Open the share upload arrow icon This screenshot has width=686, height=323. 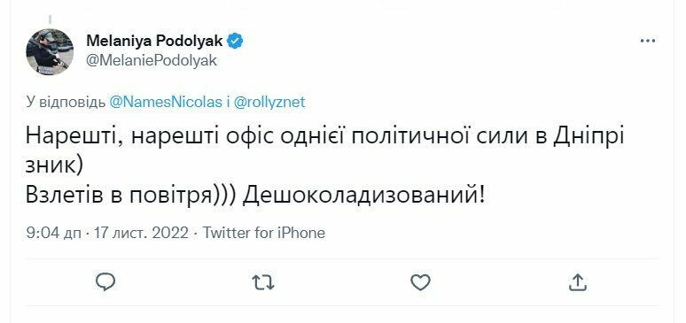pyautogui.click(x=577, y=282)
